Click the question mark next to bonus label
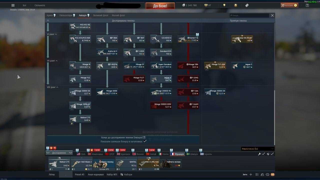This screenshot has height=180, width=320. 144,137
